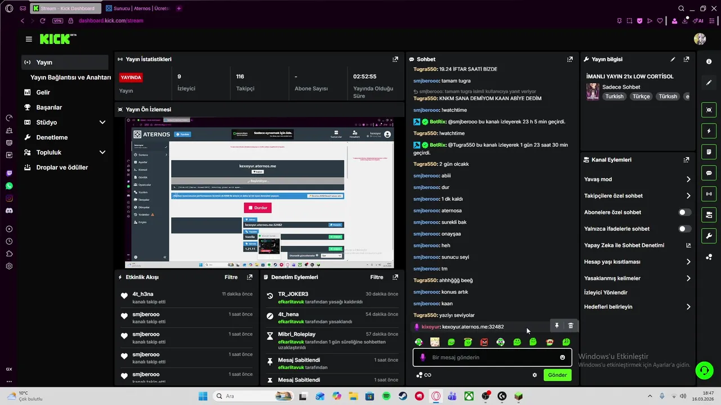The height and width of the screenshot is (405, 721).
Task: Delete the pinned message with trash icon
Action: point(571,326)
